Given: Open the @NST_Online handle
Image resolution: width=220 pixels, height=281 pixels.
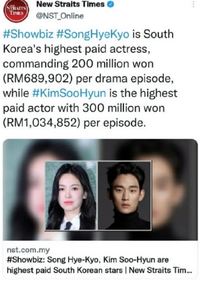Looking at the screenshot, I should tap(60, 16).
